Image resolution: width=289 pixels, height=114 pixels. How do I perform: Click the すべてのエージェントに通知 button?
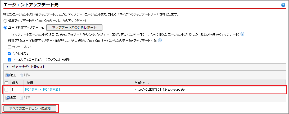30,108
